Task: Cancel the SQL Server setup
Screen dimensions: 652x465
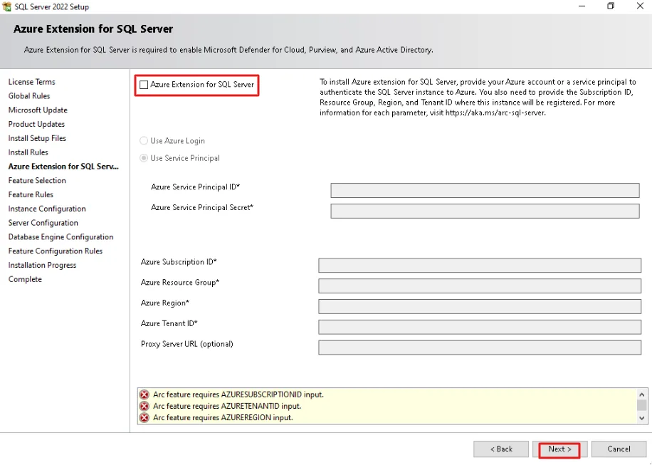Action: point(619,449)
